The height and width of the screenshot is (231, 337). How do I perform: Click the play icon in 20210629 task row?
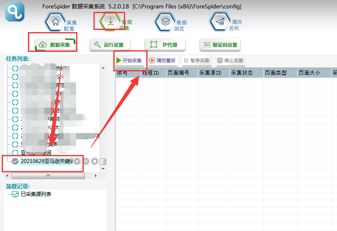[77, 161]
